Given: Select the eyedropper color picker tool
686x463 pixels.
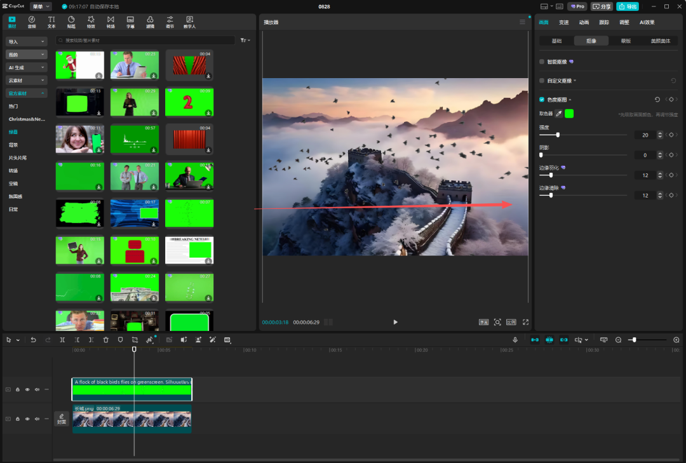Looking at the screenshot, I should click(559, 114).
